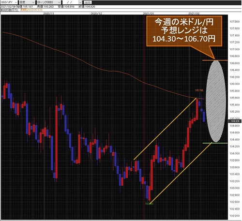Click the date input field with slashes

(x=70, y=2)
